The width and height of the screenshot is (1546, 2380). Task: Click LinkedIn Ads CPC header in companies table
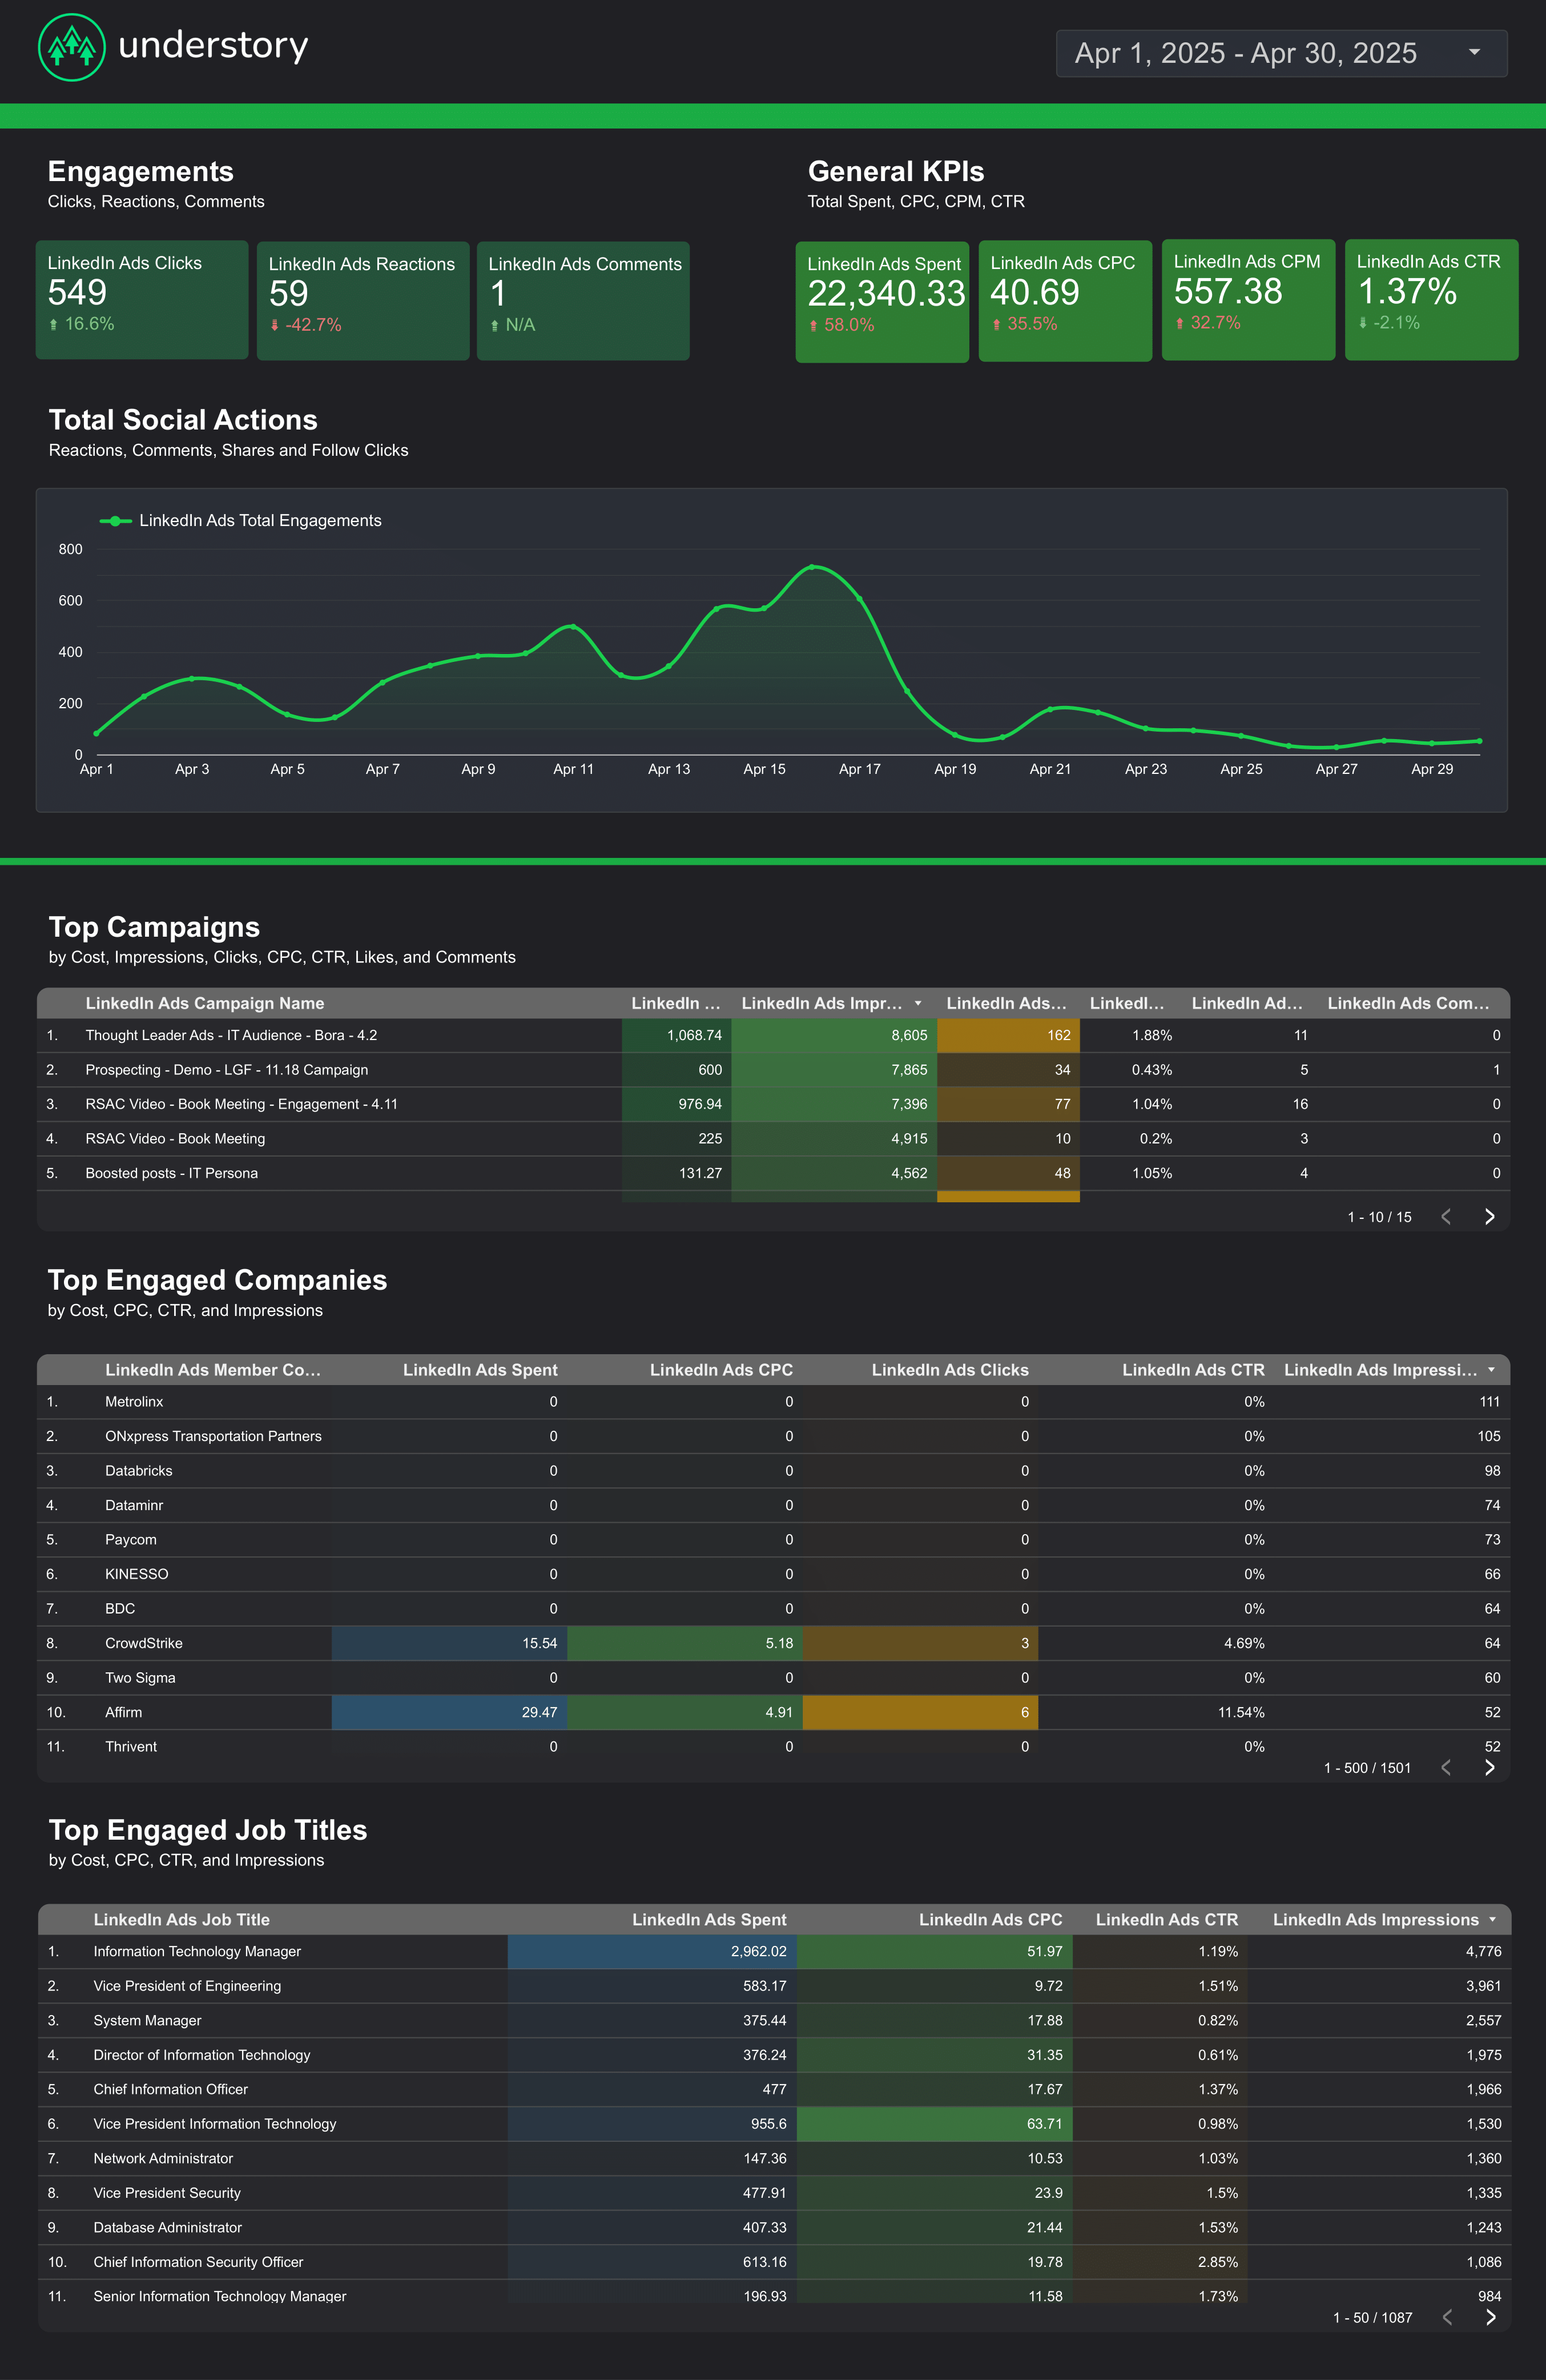(720, 1370)
